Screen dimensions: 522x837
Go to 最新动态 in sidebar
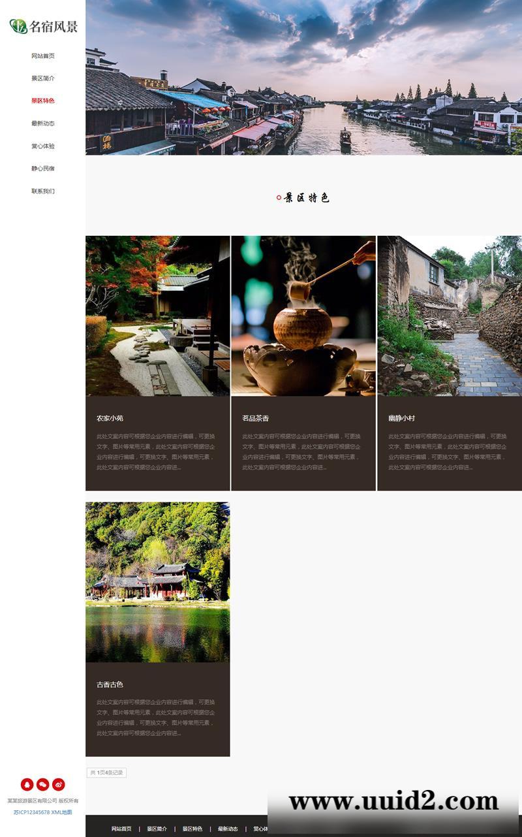43,123
